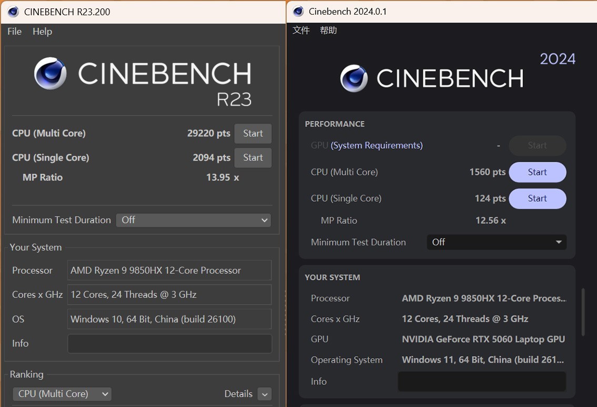The width and height of the screenshot is (597, 407).
Task: Start the R23 CPU Multi Core test
Action: (x=252, y=133)
